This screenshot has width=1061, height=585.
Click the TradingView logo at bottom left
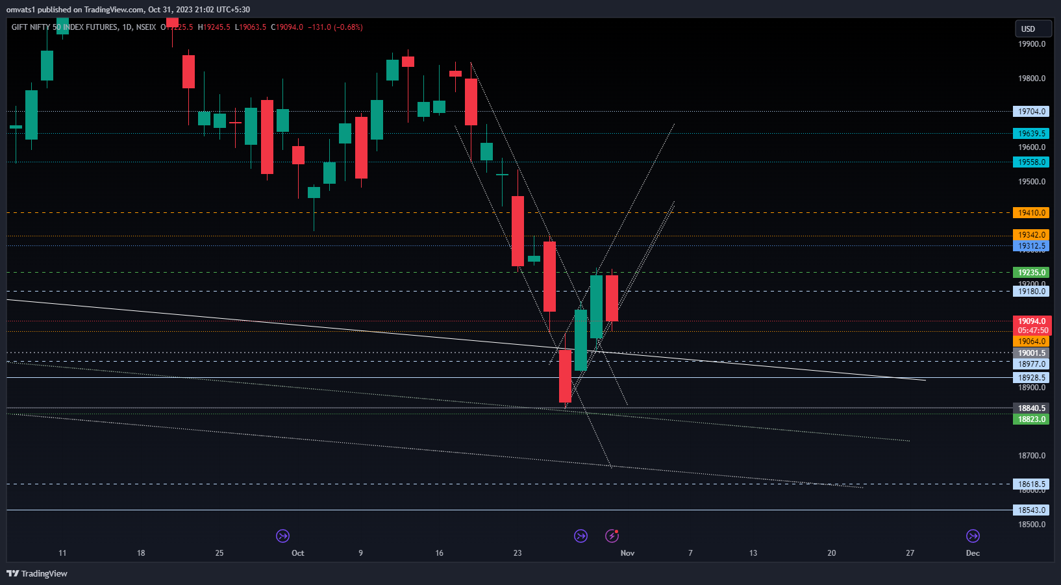click(x=37, y=573)
